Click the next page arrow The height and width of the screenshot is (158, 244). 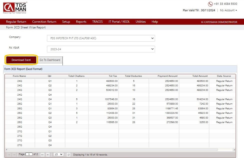pos(42,155)
